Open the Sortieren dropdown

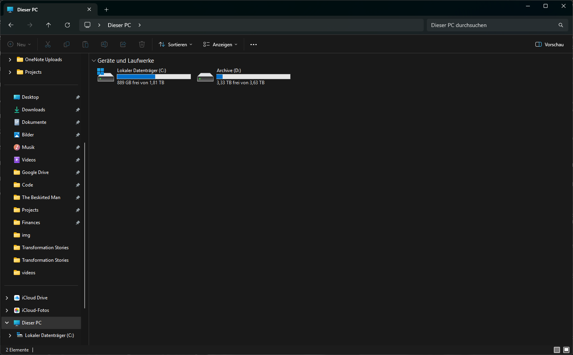click(x=176, y=45)
